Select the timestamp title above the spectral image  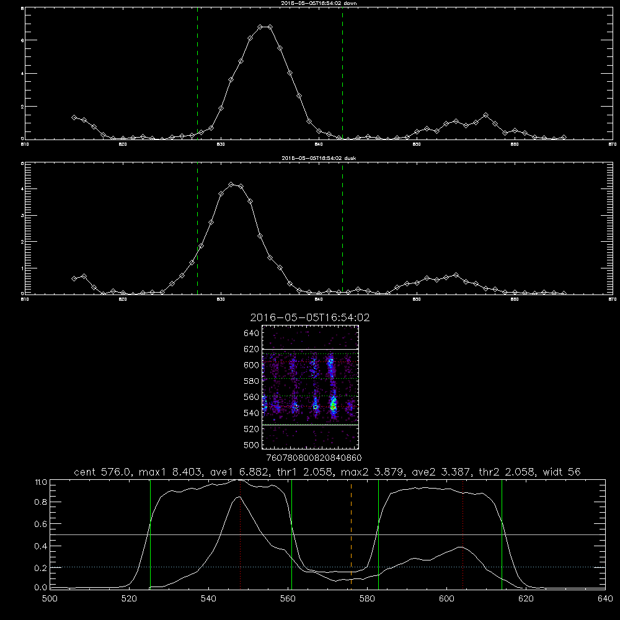click(x=310, y=317)
